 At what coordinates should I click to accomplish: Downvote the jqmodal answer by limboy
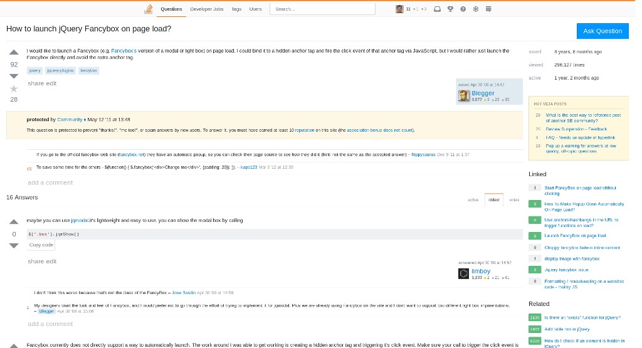[14, 246]
